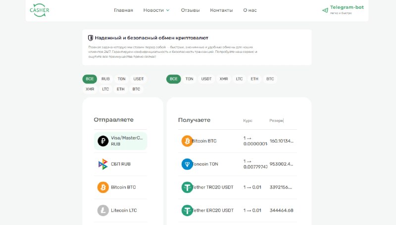Open the Telegram paper plane icon
Screen dimensions: 396x225
[325, 10]
